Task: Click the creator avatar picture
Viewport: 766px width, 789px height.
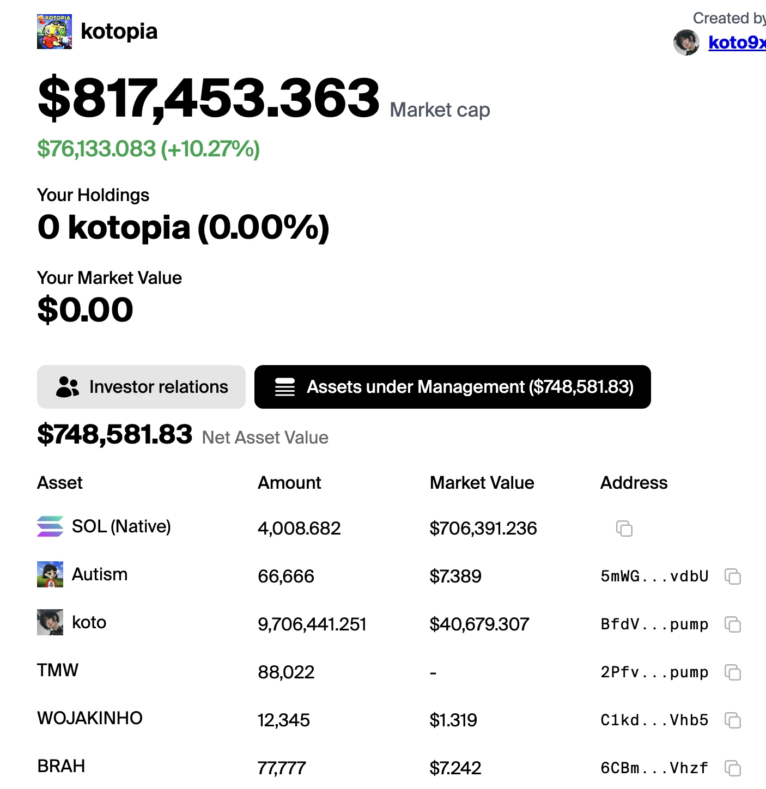Action: click(x=686, y=43)
